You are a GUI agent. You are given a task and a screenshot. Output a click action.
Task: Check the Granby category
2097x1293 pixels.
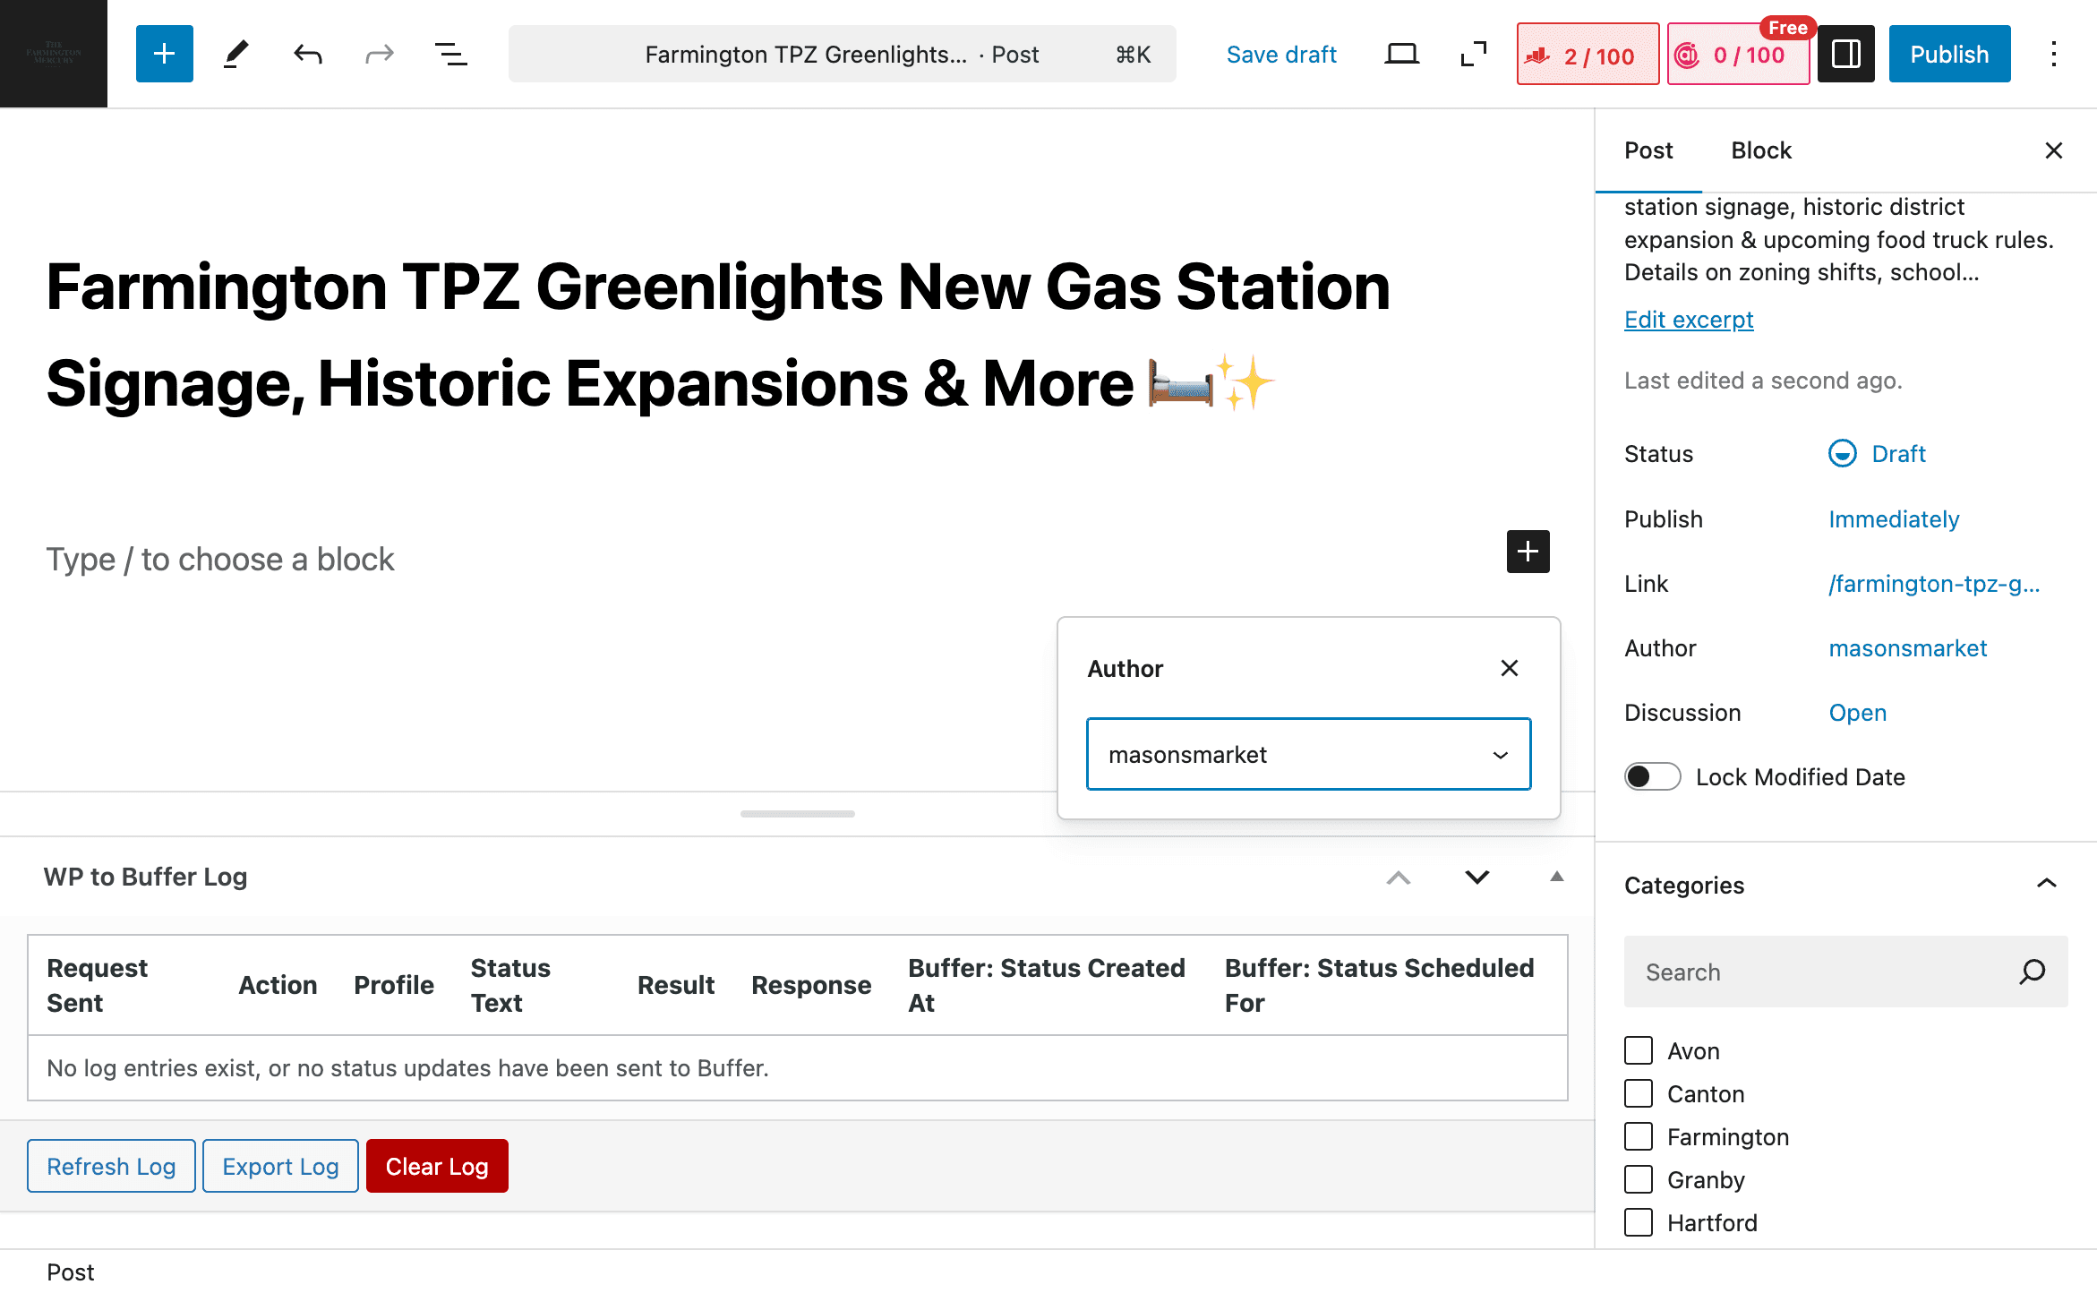pos(1639,1179)
